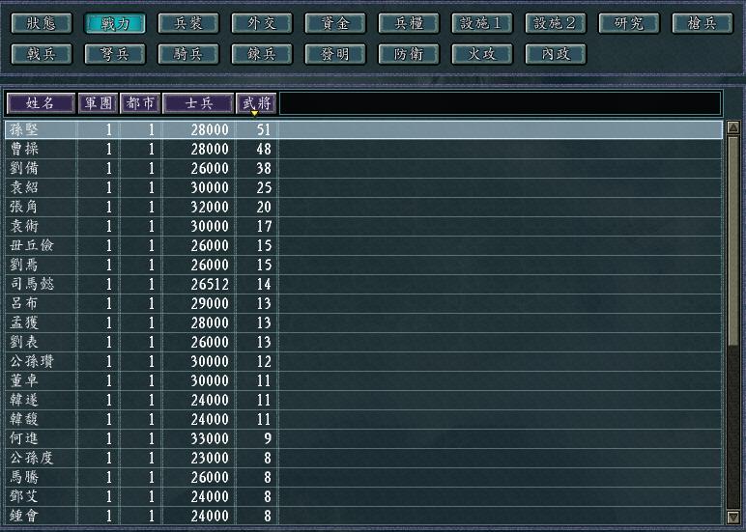Open the 外交 tab
The height and width of the screenshot is (532, 746).
click(262, 23)
